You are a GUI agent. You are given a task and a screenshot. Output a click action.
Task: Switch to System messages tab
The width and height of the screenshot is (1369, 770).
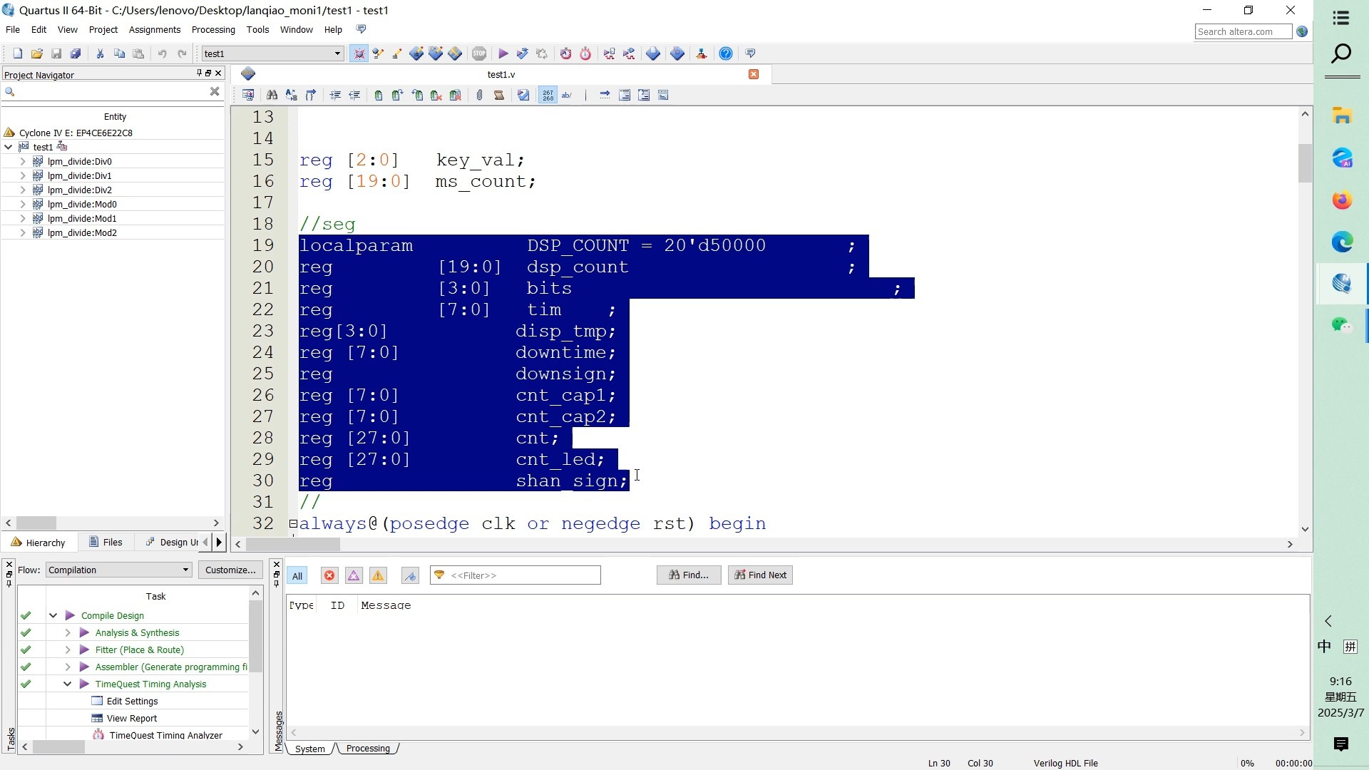(310, 749)
